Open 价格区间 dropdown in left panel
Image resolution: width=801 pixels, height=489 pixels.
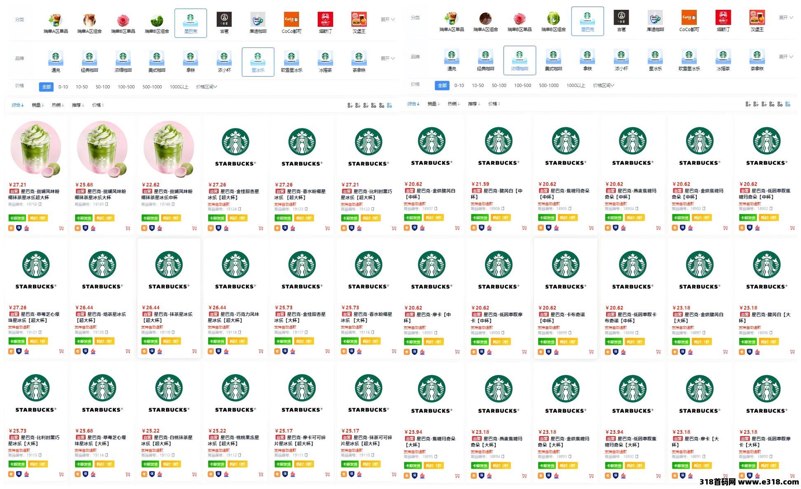206,87
